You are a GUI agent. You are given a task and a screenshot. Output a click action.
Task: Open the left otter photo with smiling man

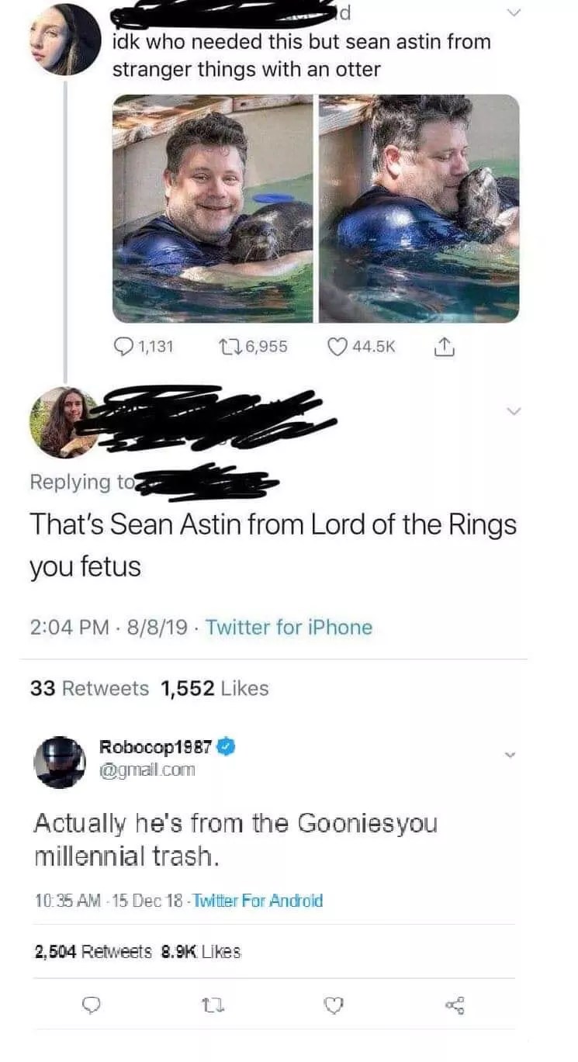pos(213,209)
